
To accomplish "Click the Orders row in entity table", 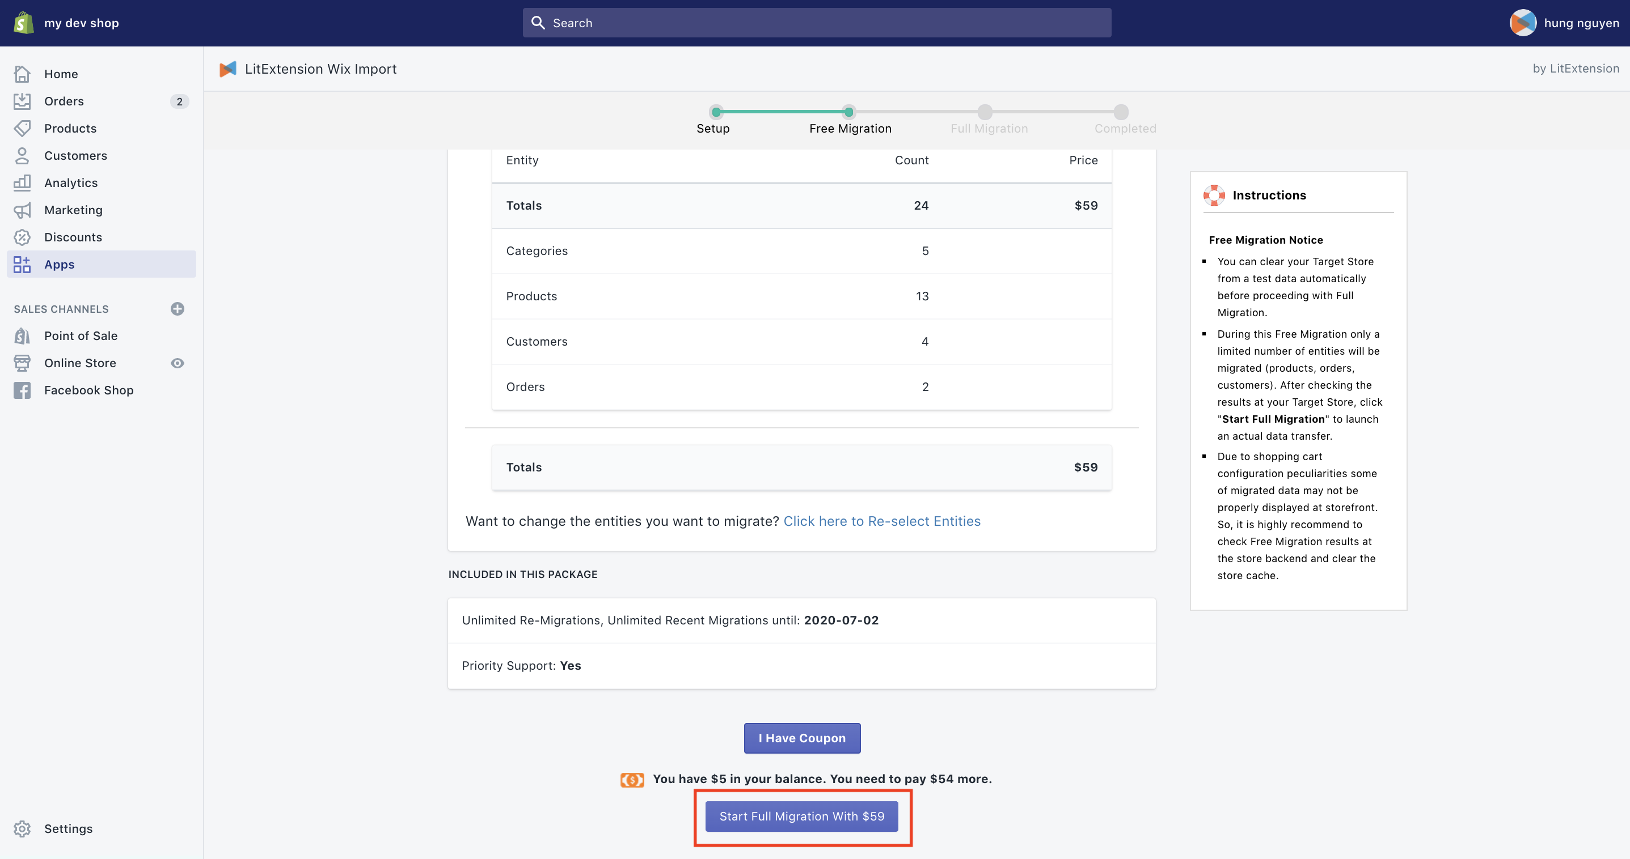I will (801, 387).
